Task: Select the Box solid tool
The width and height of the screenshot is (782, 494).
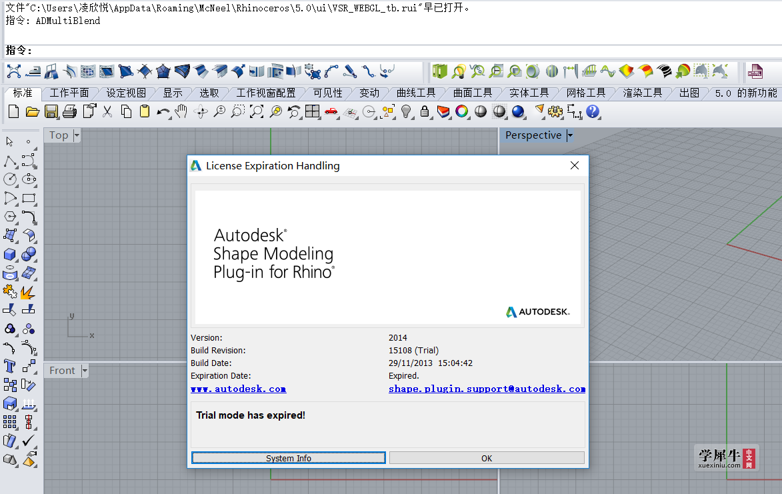Action: point(10,254)
